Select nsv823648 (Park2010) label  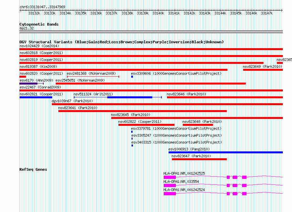coord(202,122)
